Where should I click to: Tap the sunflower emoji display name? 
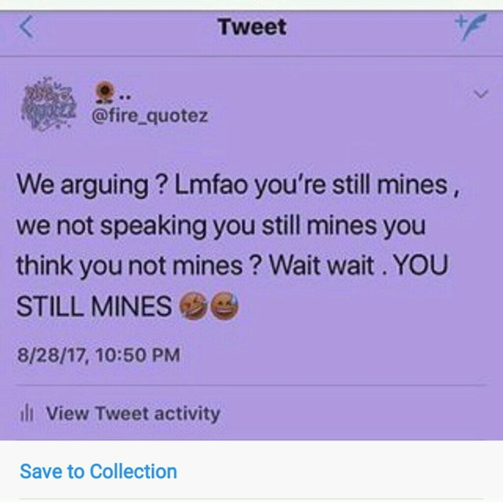(x=112, y=93)
